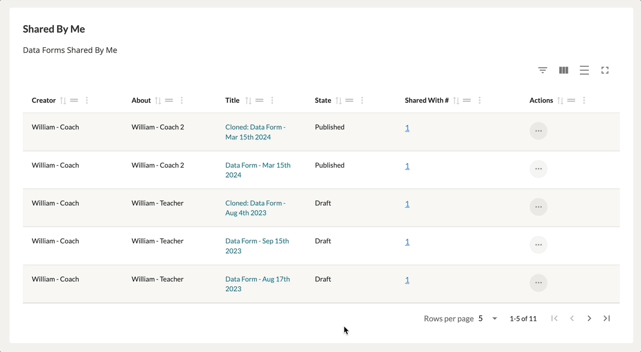Open the show/hide columns icon
The image size is (641, 352).
563,70
